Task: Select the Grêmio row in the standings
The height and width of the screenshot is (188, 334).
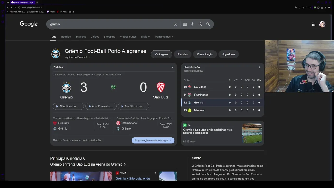Action: [223, 103]
